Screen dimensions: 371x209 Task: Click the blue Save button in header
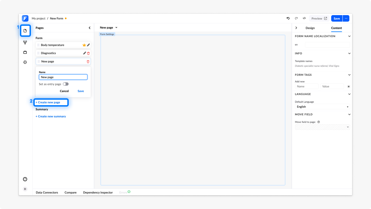337,18
